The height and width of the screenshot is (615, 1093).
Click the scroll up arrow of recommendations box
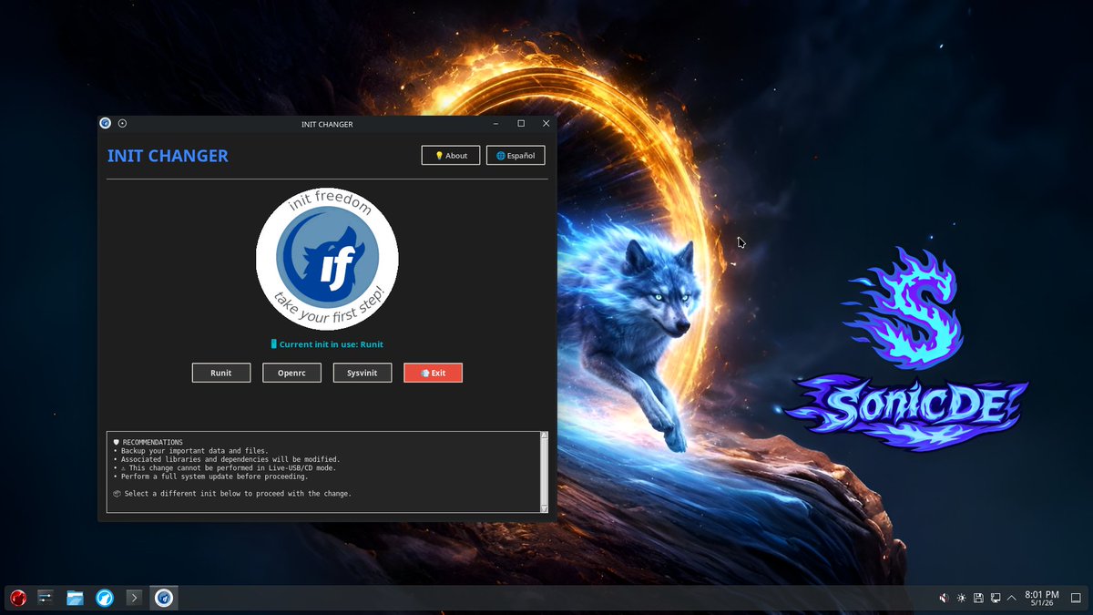tap(545, 437)
